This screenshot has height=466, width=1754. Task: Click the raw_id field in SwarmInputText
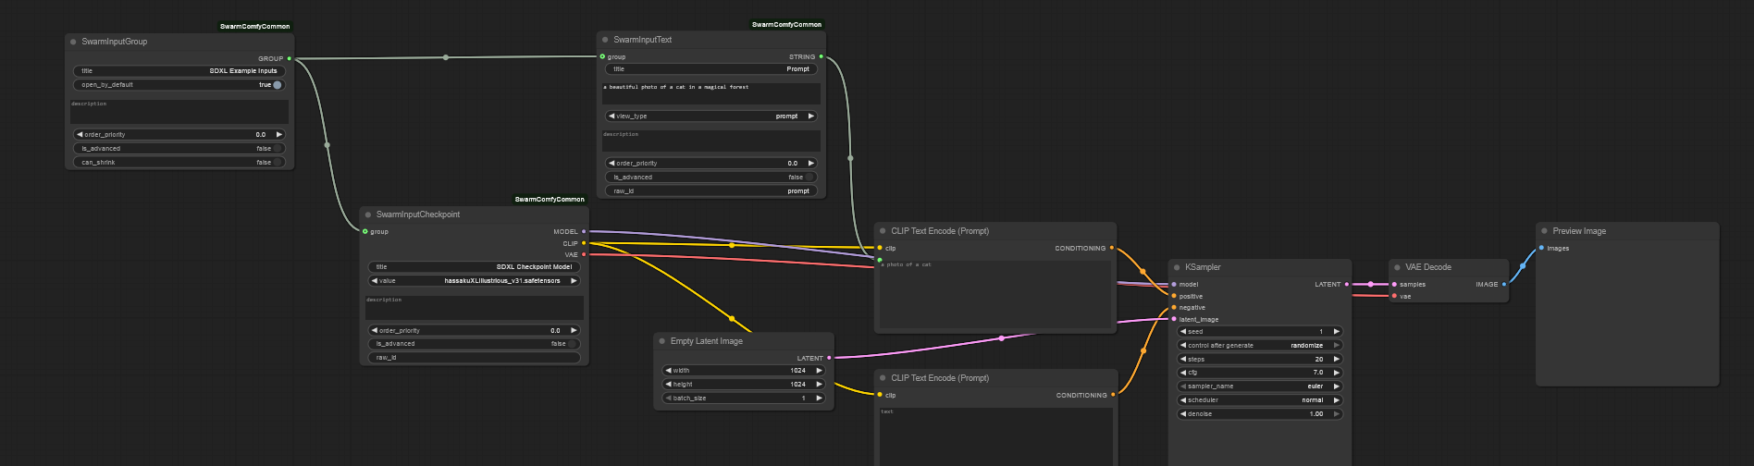[711, 190]
